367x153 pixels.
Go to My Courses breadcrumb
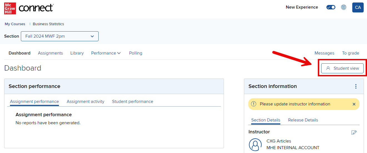coord(15,24)
